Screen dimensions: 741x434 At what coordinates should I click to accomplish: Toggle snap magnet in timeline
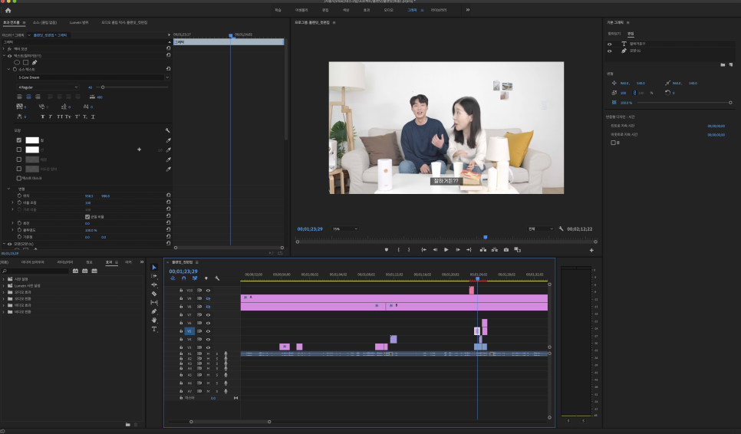coord(184,278)
